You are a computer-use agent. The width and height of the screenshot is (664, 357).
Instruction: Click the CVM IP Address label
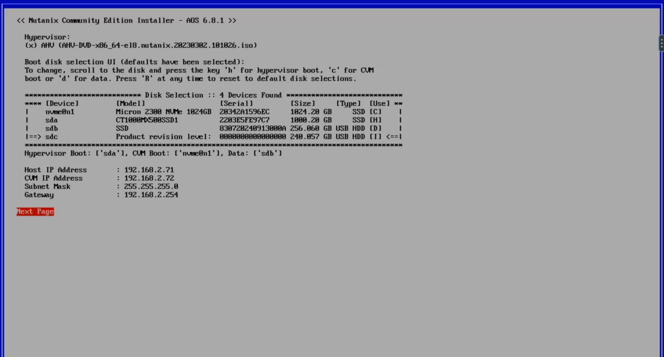pos(53,178)
